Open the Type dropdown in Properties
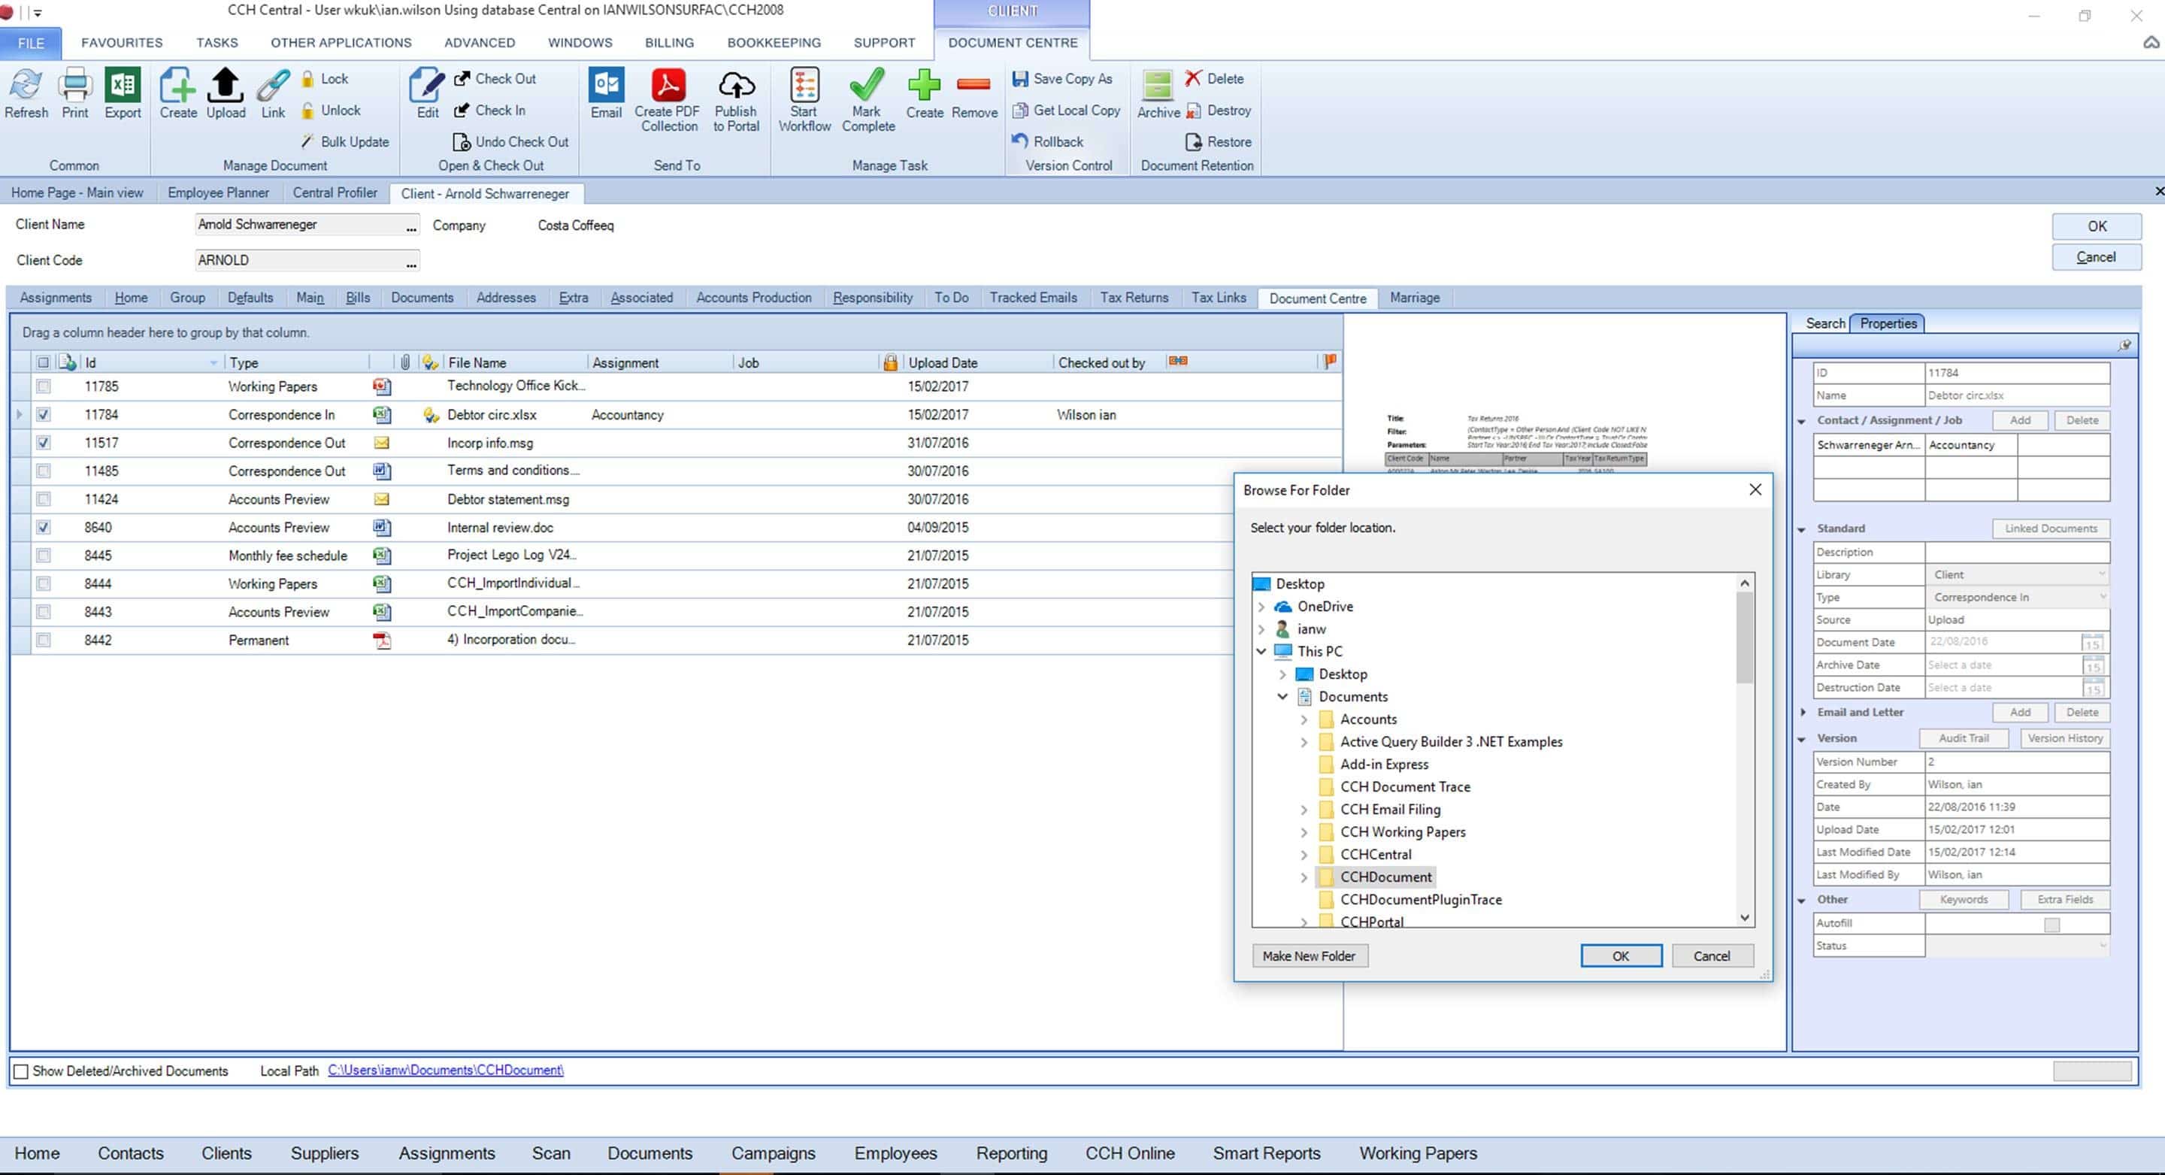This screenshot has width=2165, height=1175. 2102,598
